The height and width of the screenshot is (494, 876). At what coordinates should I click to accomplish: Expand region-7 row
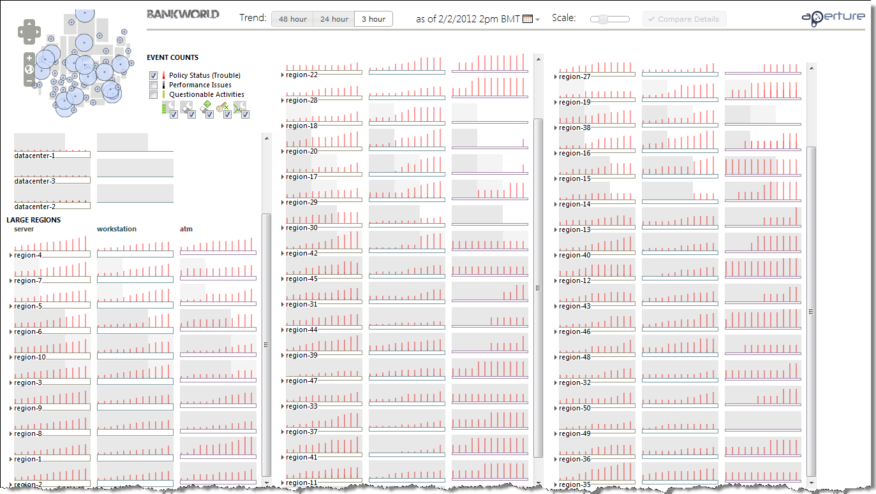click(11, 280)
